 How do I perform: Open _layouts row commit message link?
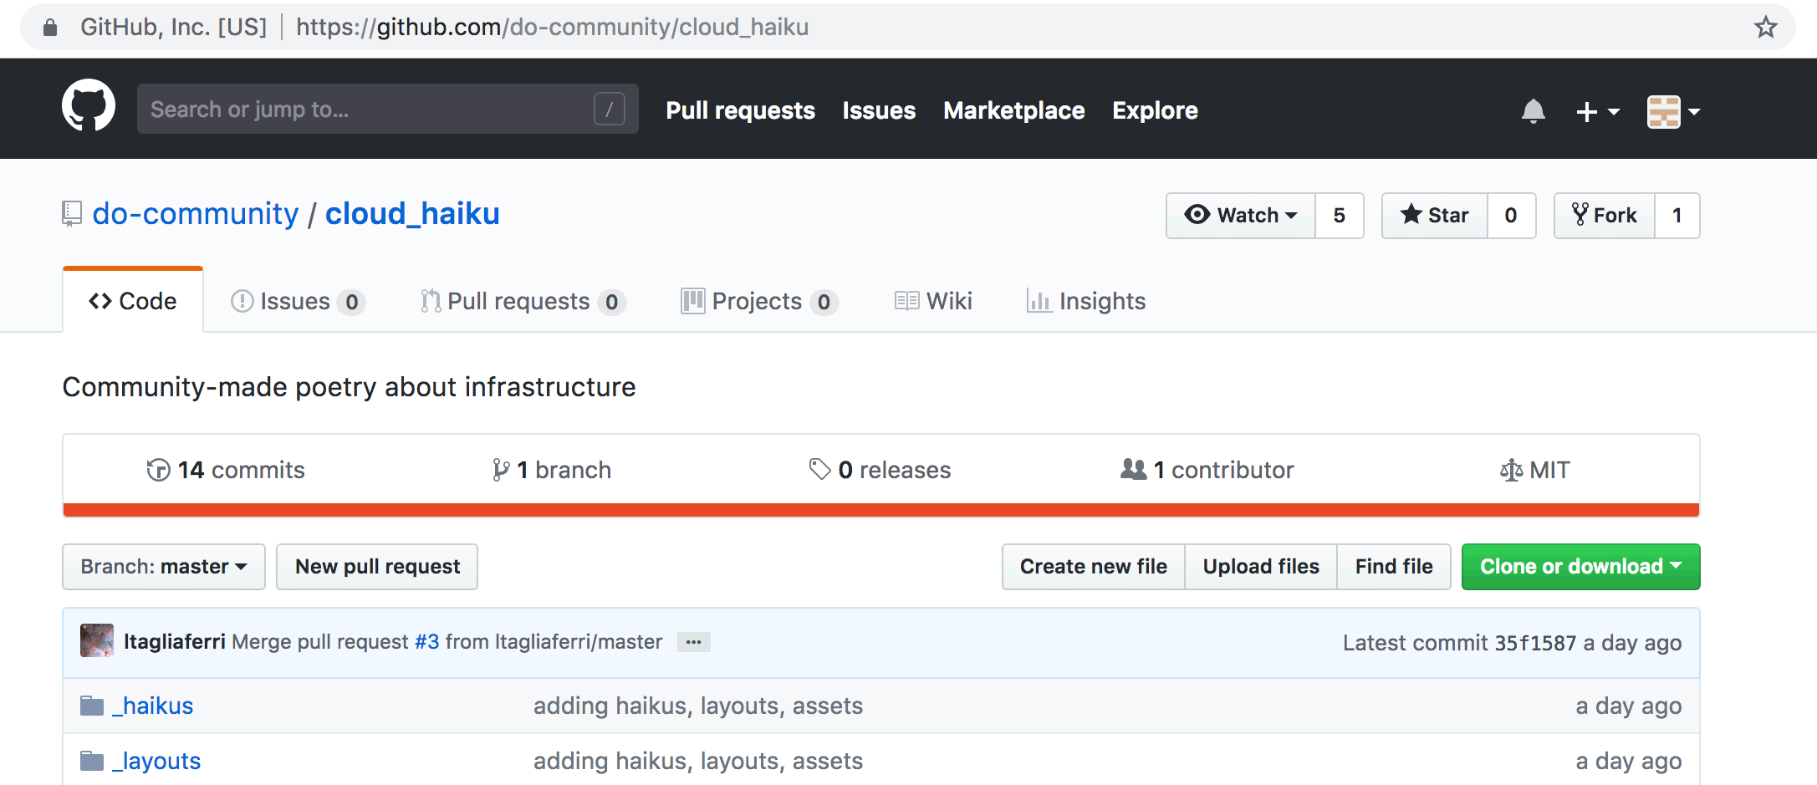[698, 762]
